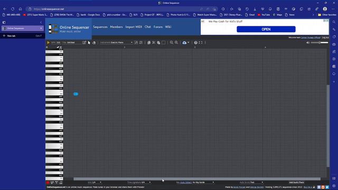Click the instrument lock icon beside the dropdown
This screenshot has height=190, width=338.
136,43
